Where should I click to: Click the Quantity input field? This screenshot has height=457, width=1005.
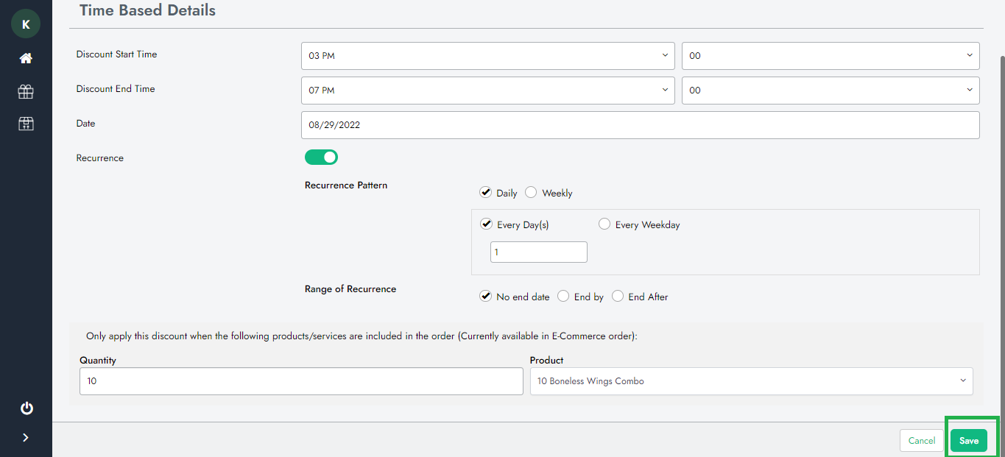301,381
